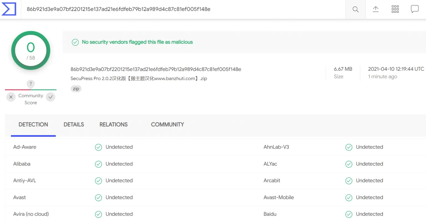This screenshot has height=222, width=426.
Task: Switch to the DETECTION tab
Action: point(33,125)
